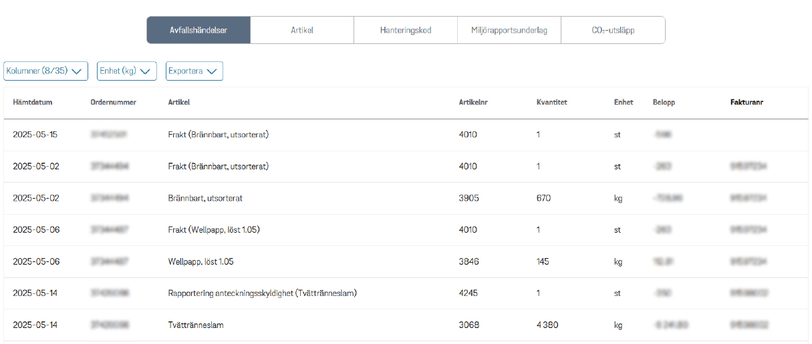Expand the Kolumner (8/35) dropdown
Screen dimensions: 812x344
(x=45, y=71)
